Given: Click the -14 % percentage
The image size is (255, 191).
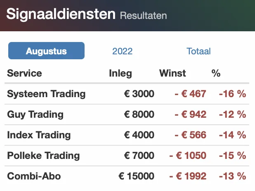Looking at the screenshot, I should tap(233, 135).
